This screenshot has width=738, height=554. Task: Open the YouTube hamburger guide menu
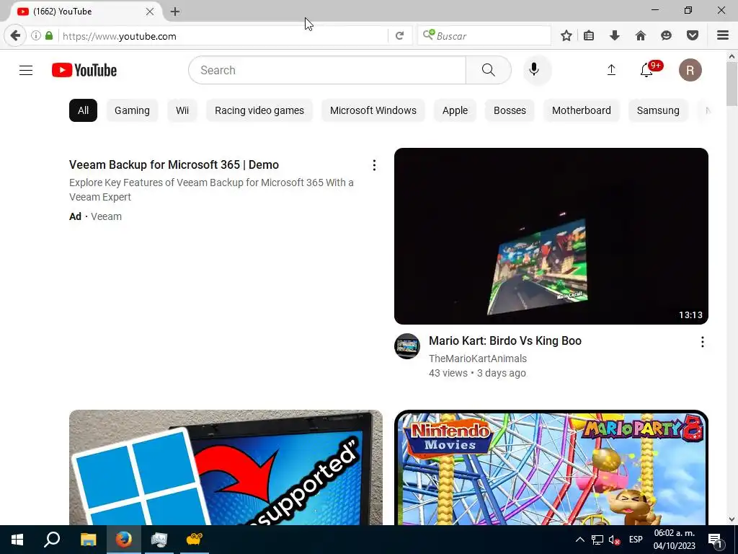point(26,70)
